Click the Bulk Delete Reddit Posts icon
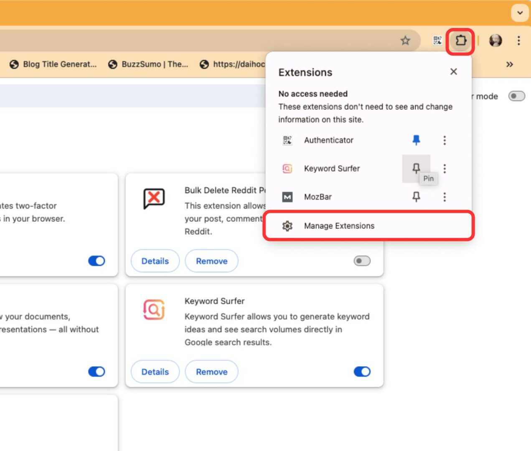This screenshot has width=531, height=451. tap(154, 199)
